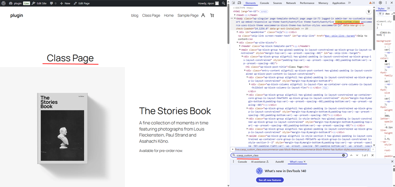Screen dimensions: 395x187
Task: Show more DevTools panel tabs chevron
Action: (349, 3)
